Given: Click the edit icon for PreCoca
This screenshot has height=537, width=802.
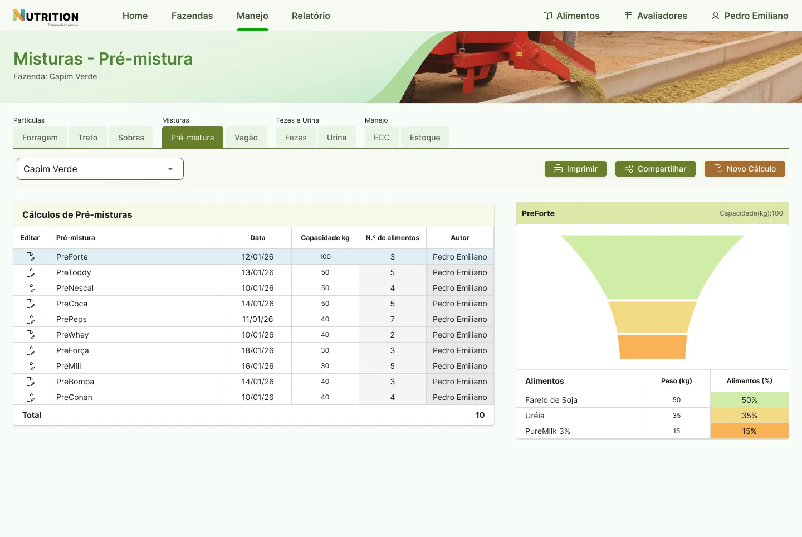Looking at the screenshot, I should point(30,304).
